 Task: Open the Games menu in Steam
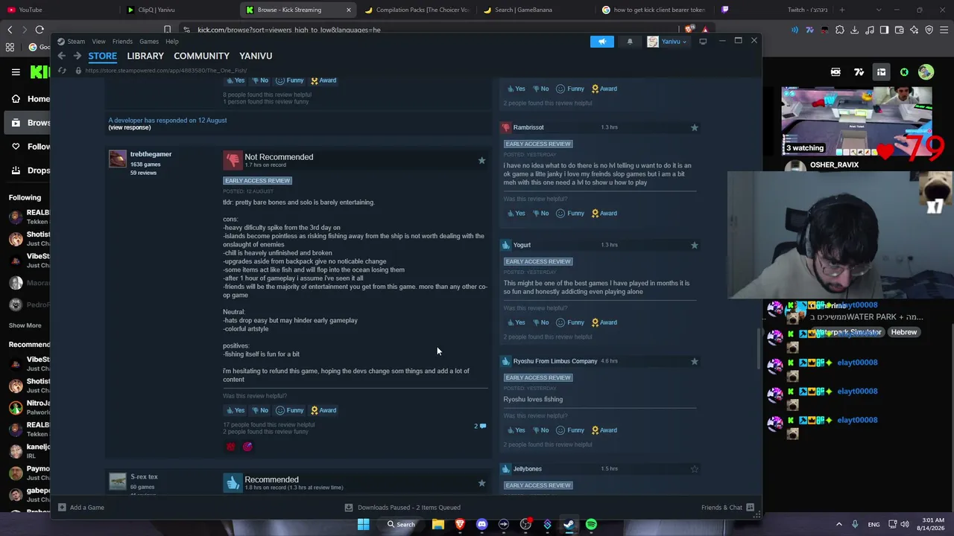coord(149,42)
